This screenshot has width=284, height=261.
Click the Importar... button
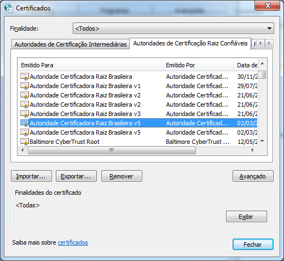coord(31,176)
